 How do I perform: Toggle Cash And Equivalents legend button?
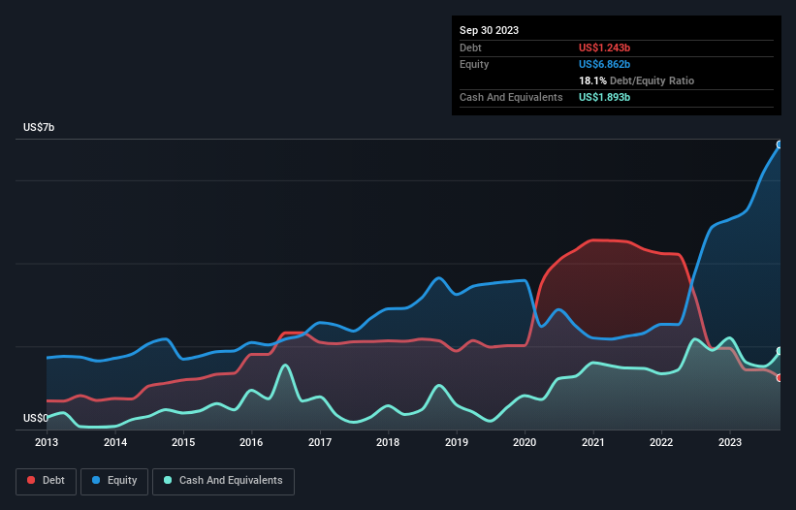(223, 481)
